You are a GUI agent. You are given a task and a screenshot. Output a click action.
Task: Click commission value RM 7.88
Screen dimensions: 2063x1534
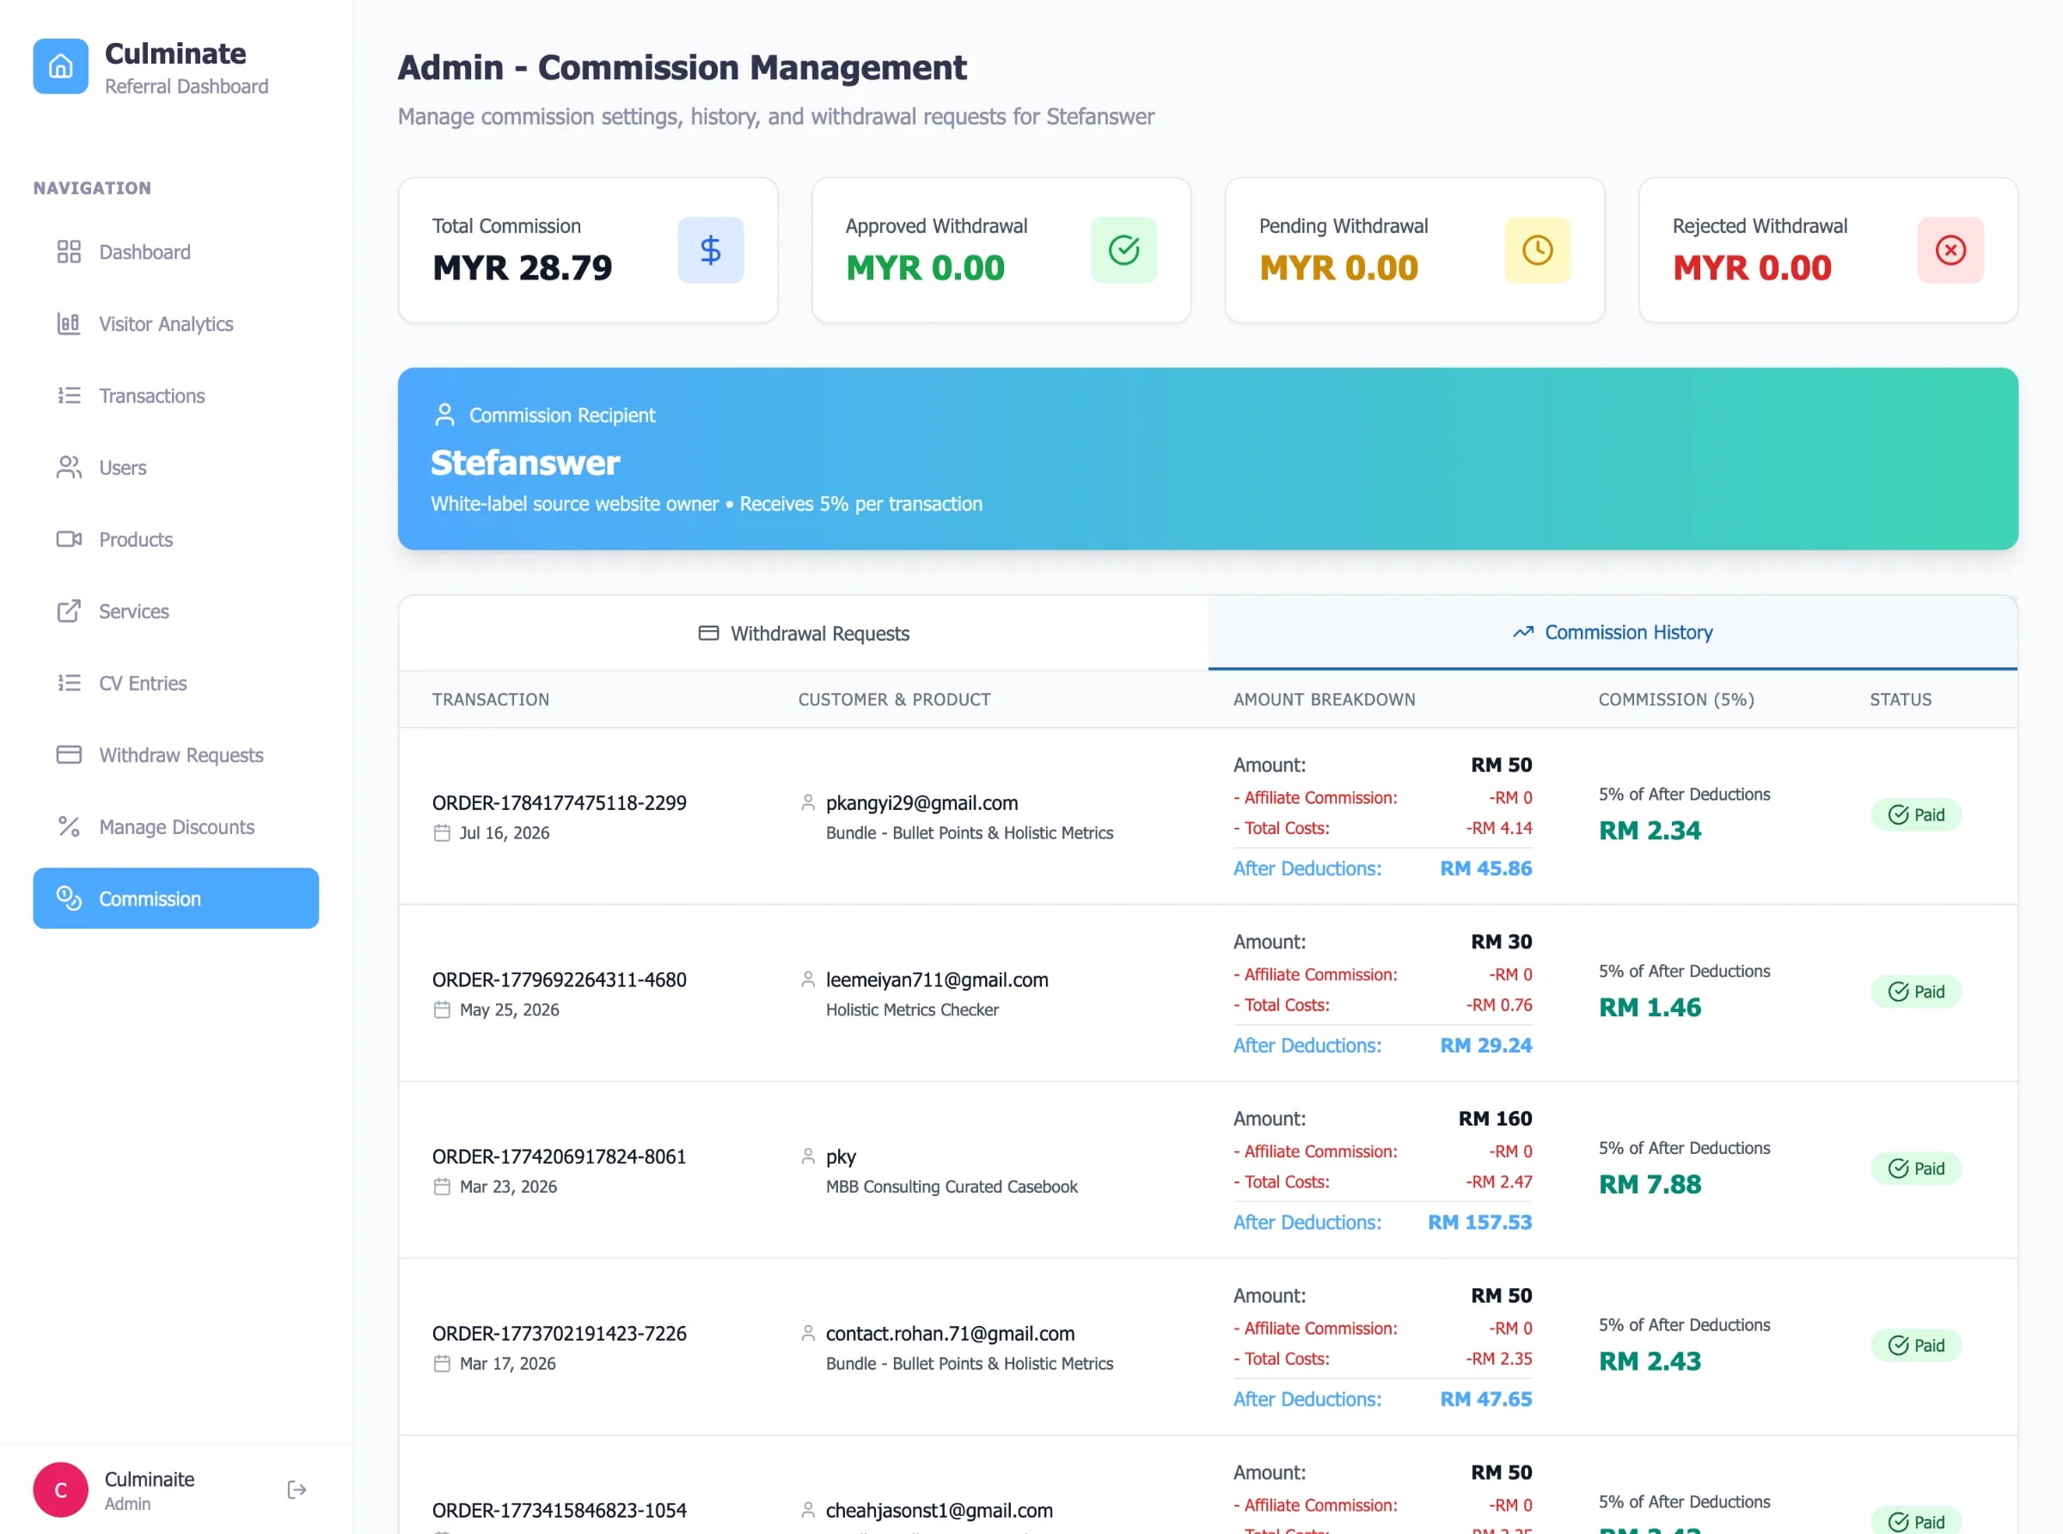tap(1650, 1184)
